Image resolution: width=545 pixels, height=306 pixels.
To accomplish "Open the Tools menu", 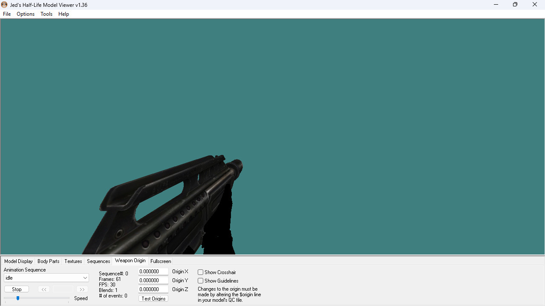I will 46,14.
